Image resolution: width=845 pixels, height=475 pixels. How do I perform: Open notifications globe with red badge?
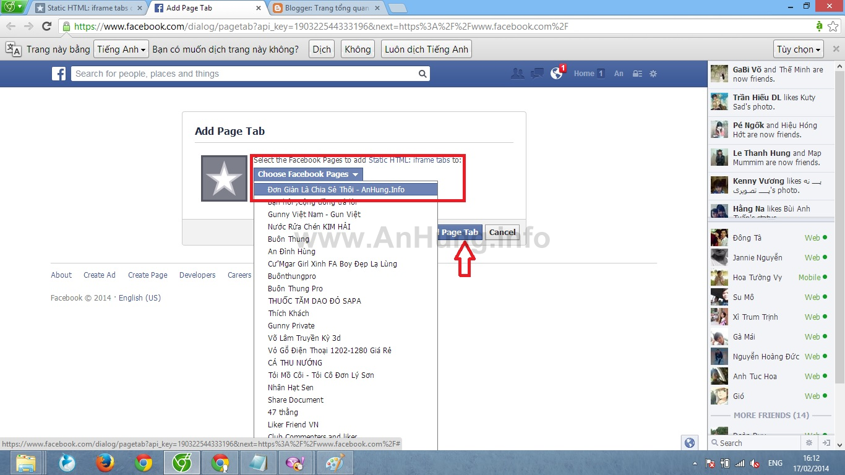pos(557,73)
